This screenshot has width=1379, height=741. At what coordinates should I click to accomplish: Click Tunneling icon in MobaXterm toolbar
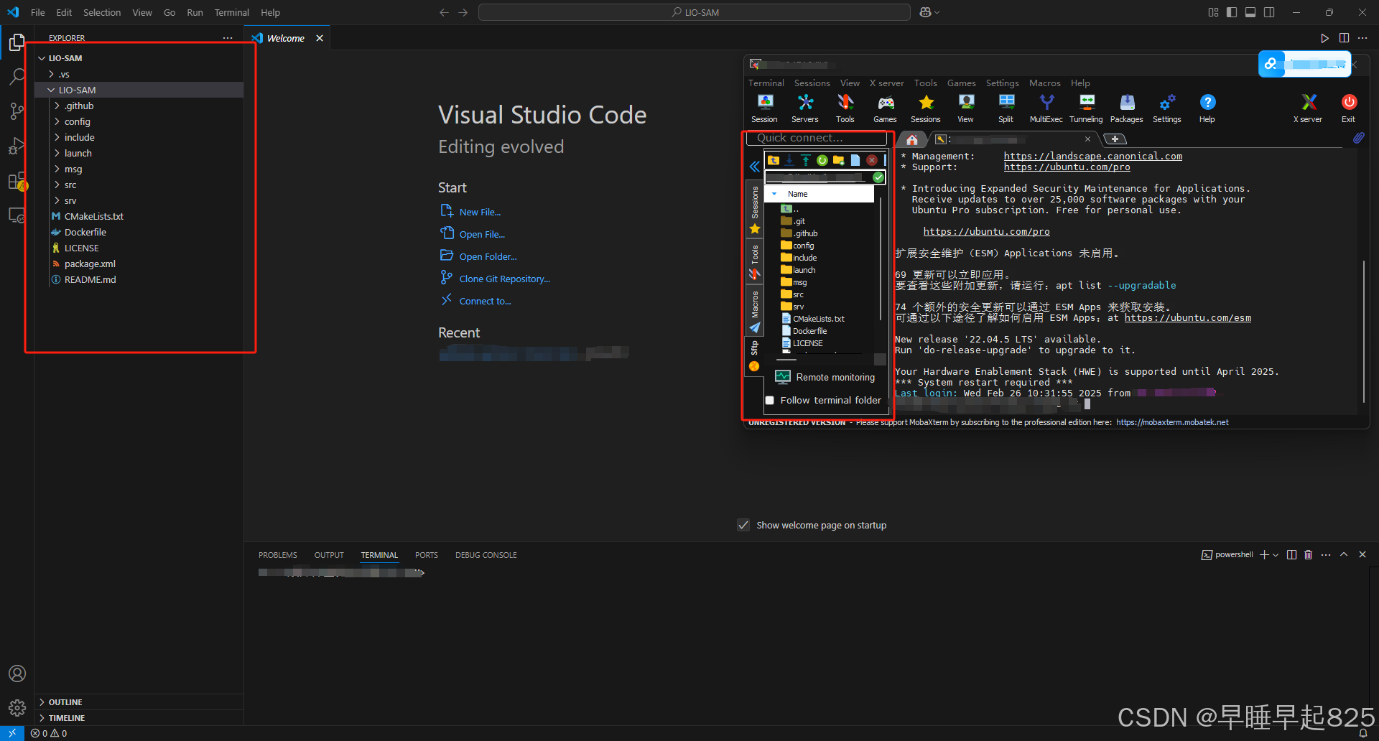pyautogui.click(x=1087, y=108)
